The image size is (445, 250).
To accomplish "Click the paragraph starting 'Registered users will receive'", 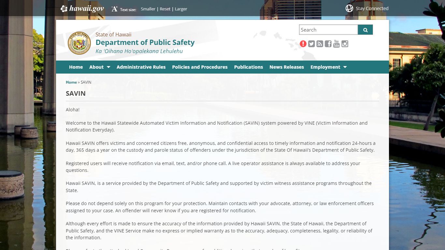I will click(213, 167).
